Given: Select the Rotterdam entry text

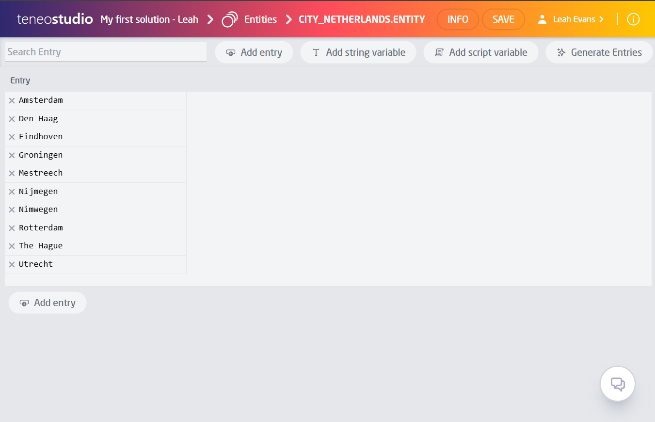Looking at the screenshot, I should pyautogui.click(x=41, y=228).
